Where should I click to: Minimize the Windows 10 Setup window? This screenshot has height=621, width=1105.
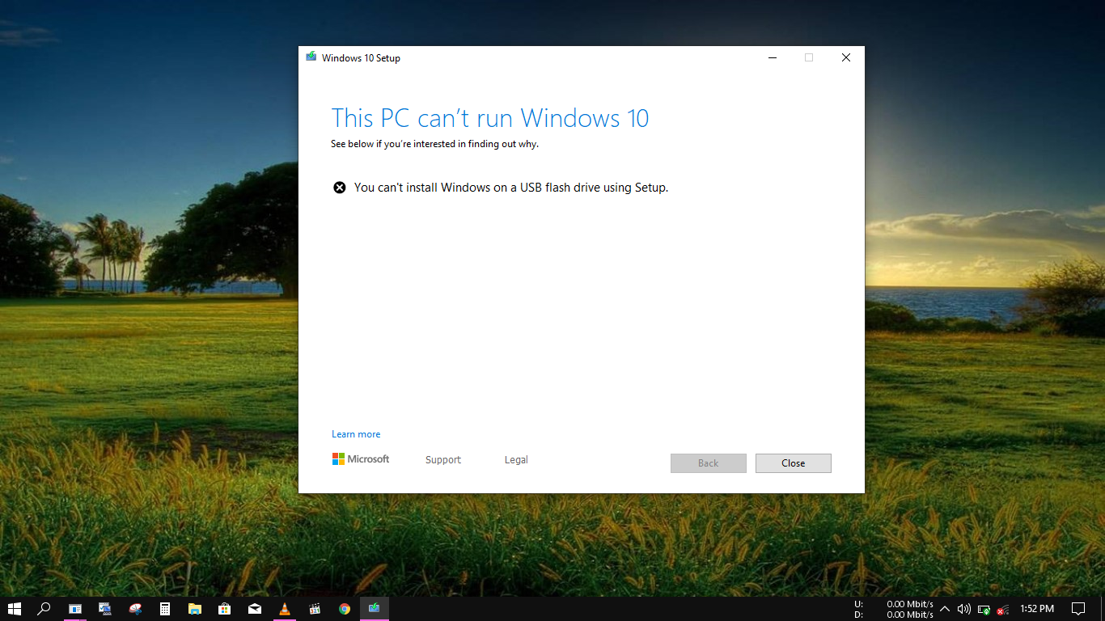click(x=772, y=57)
